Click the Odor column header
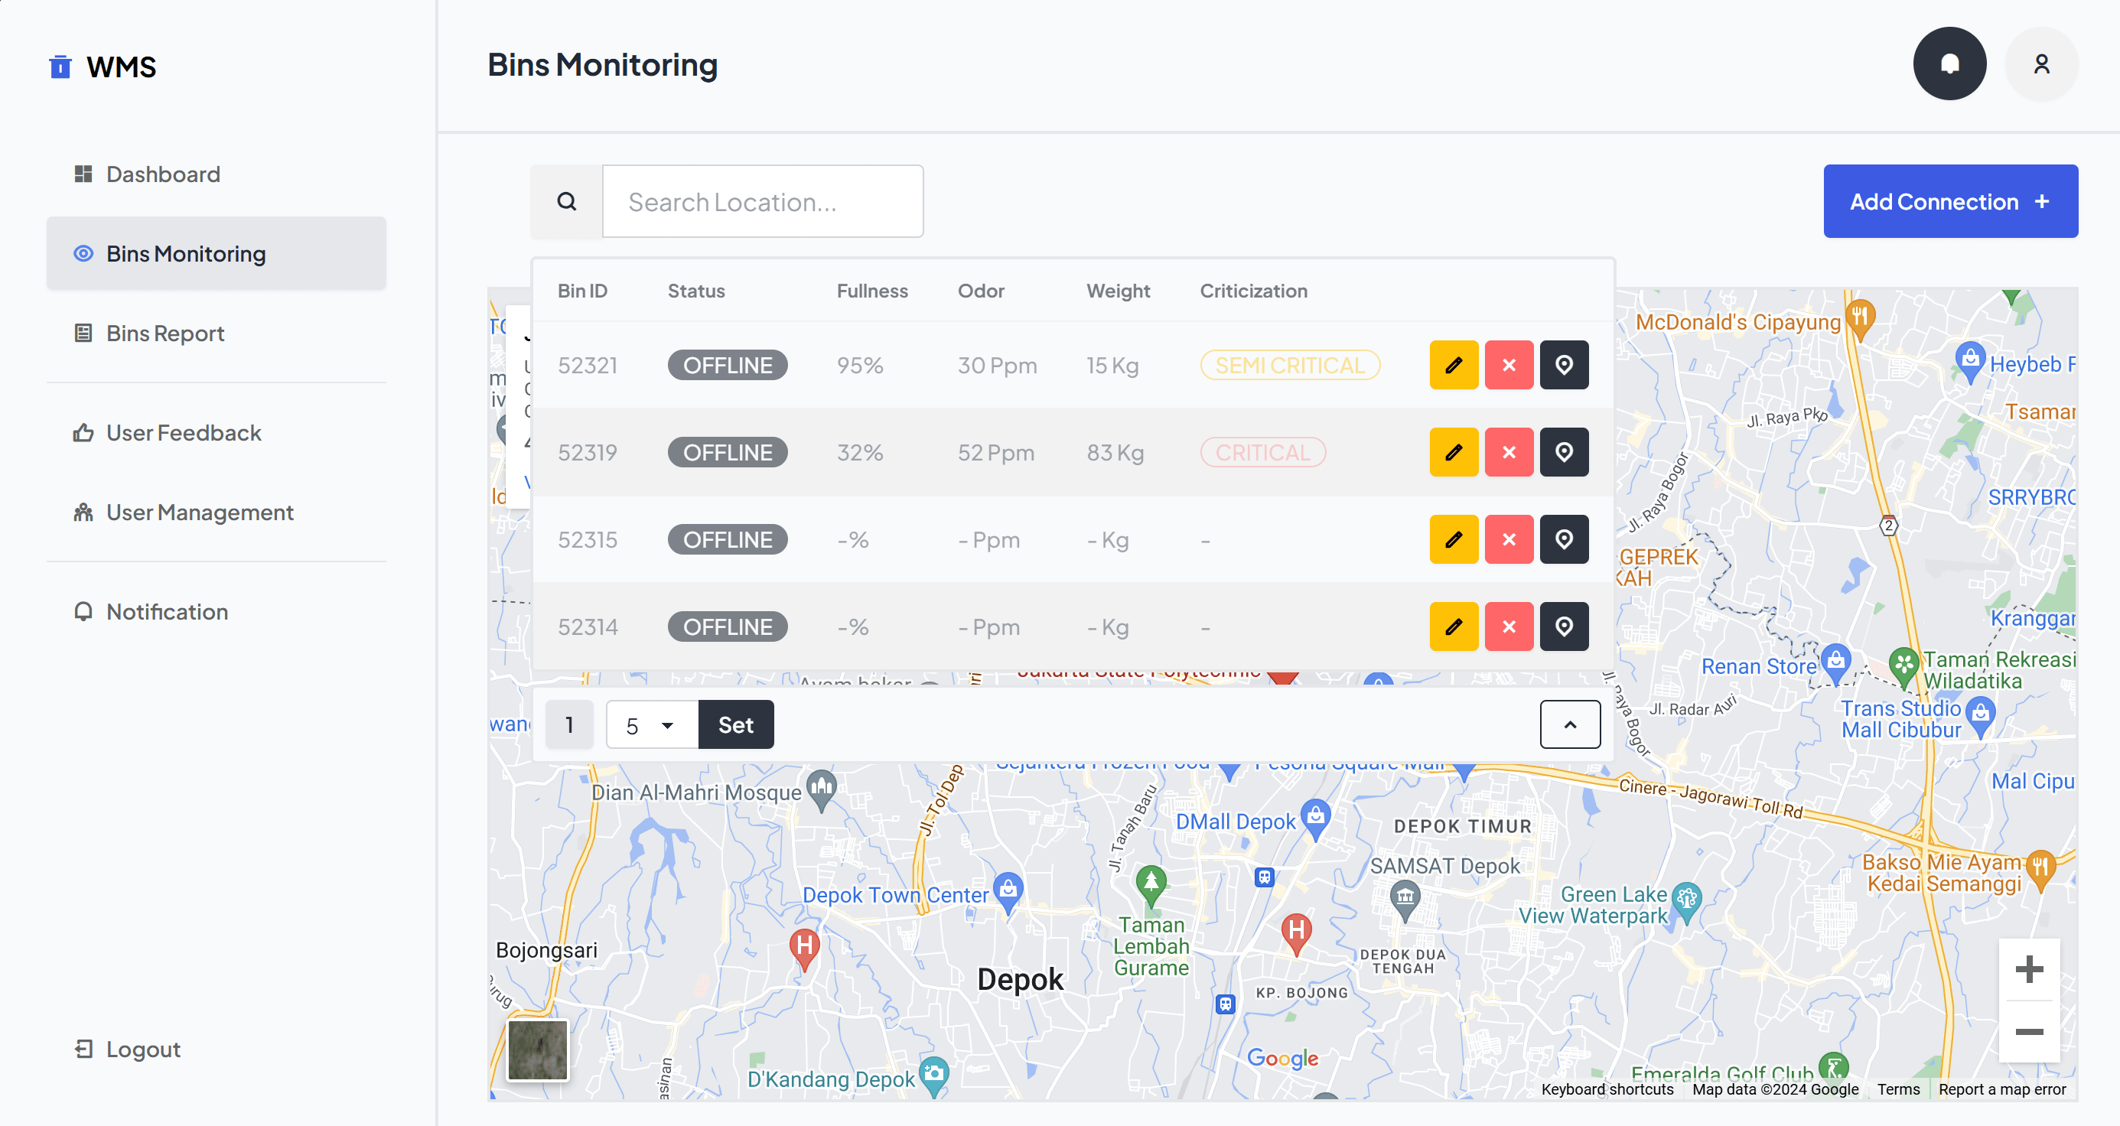 tap(980, 291)
